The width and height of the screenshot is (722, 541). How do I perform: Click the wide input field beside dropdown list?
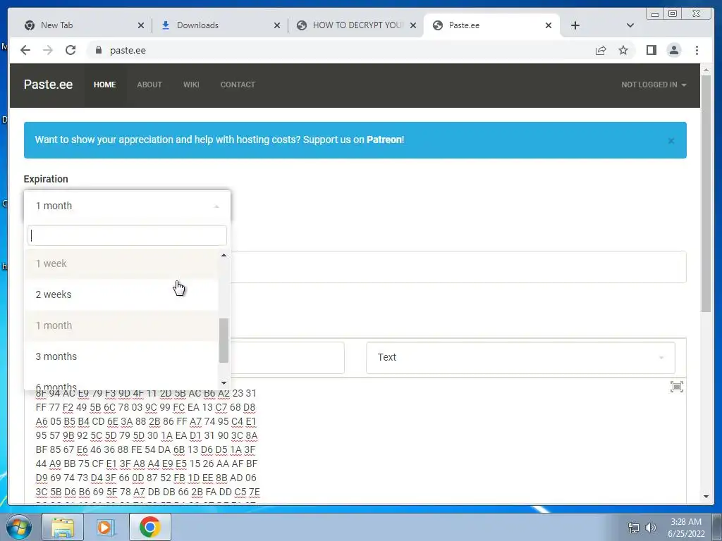458,267
